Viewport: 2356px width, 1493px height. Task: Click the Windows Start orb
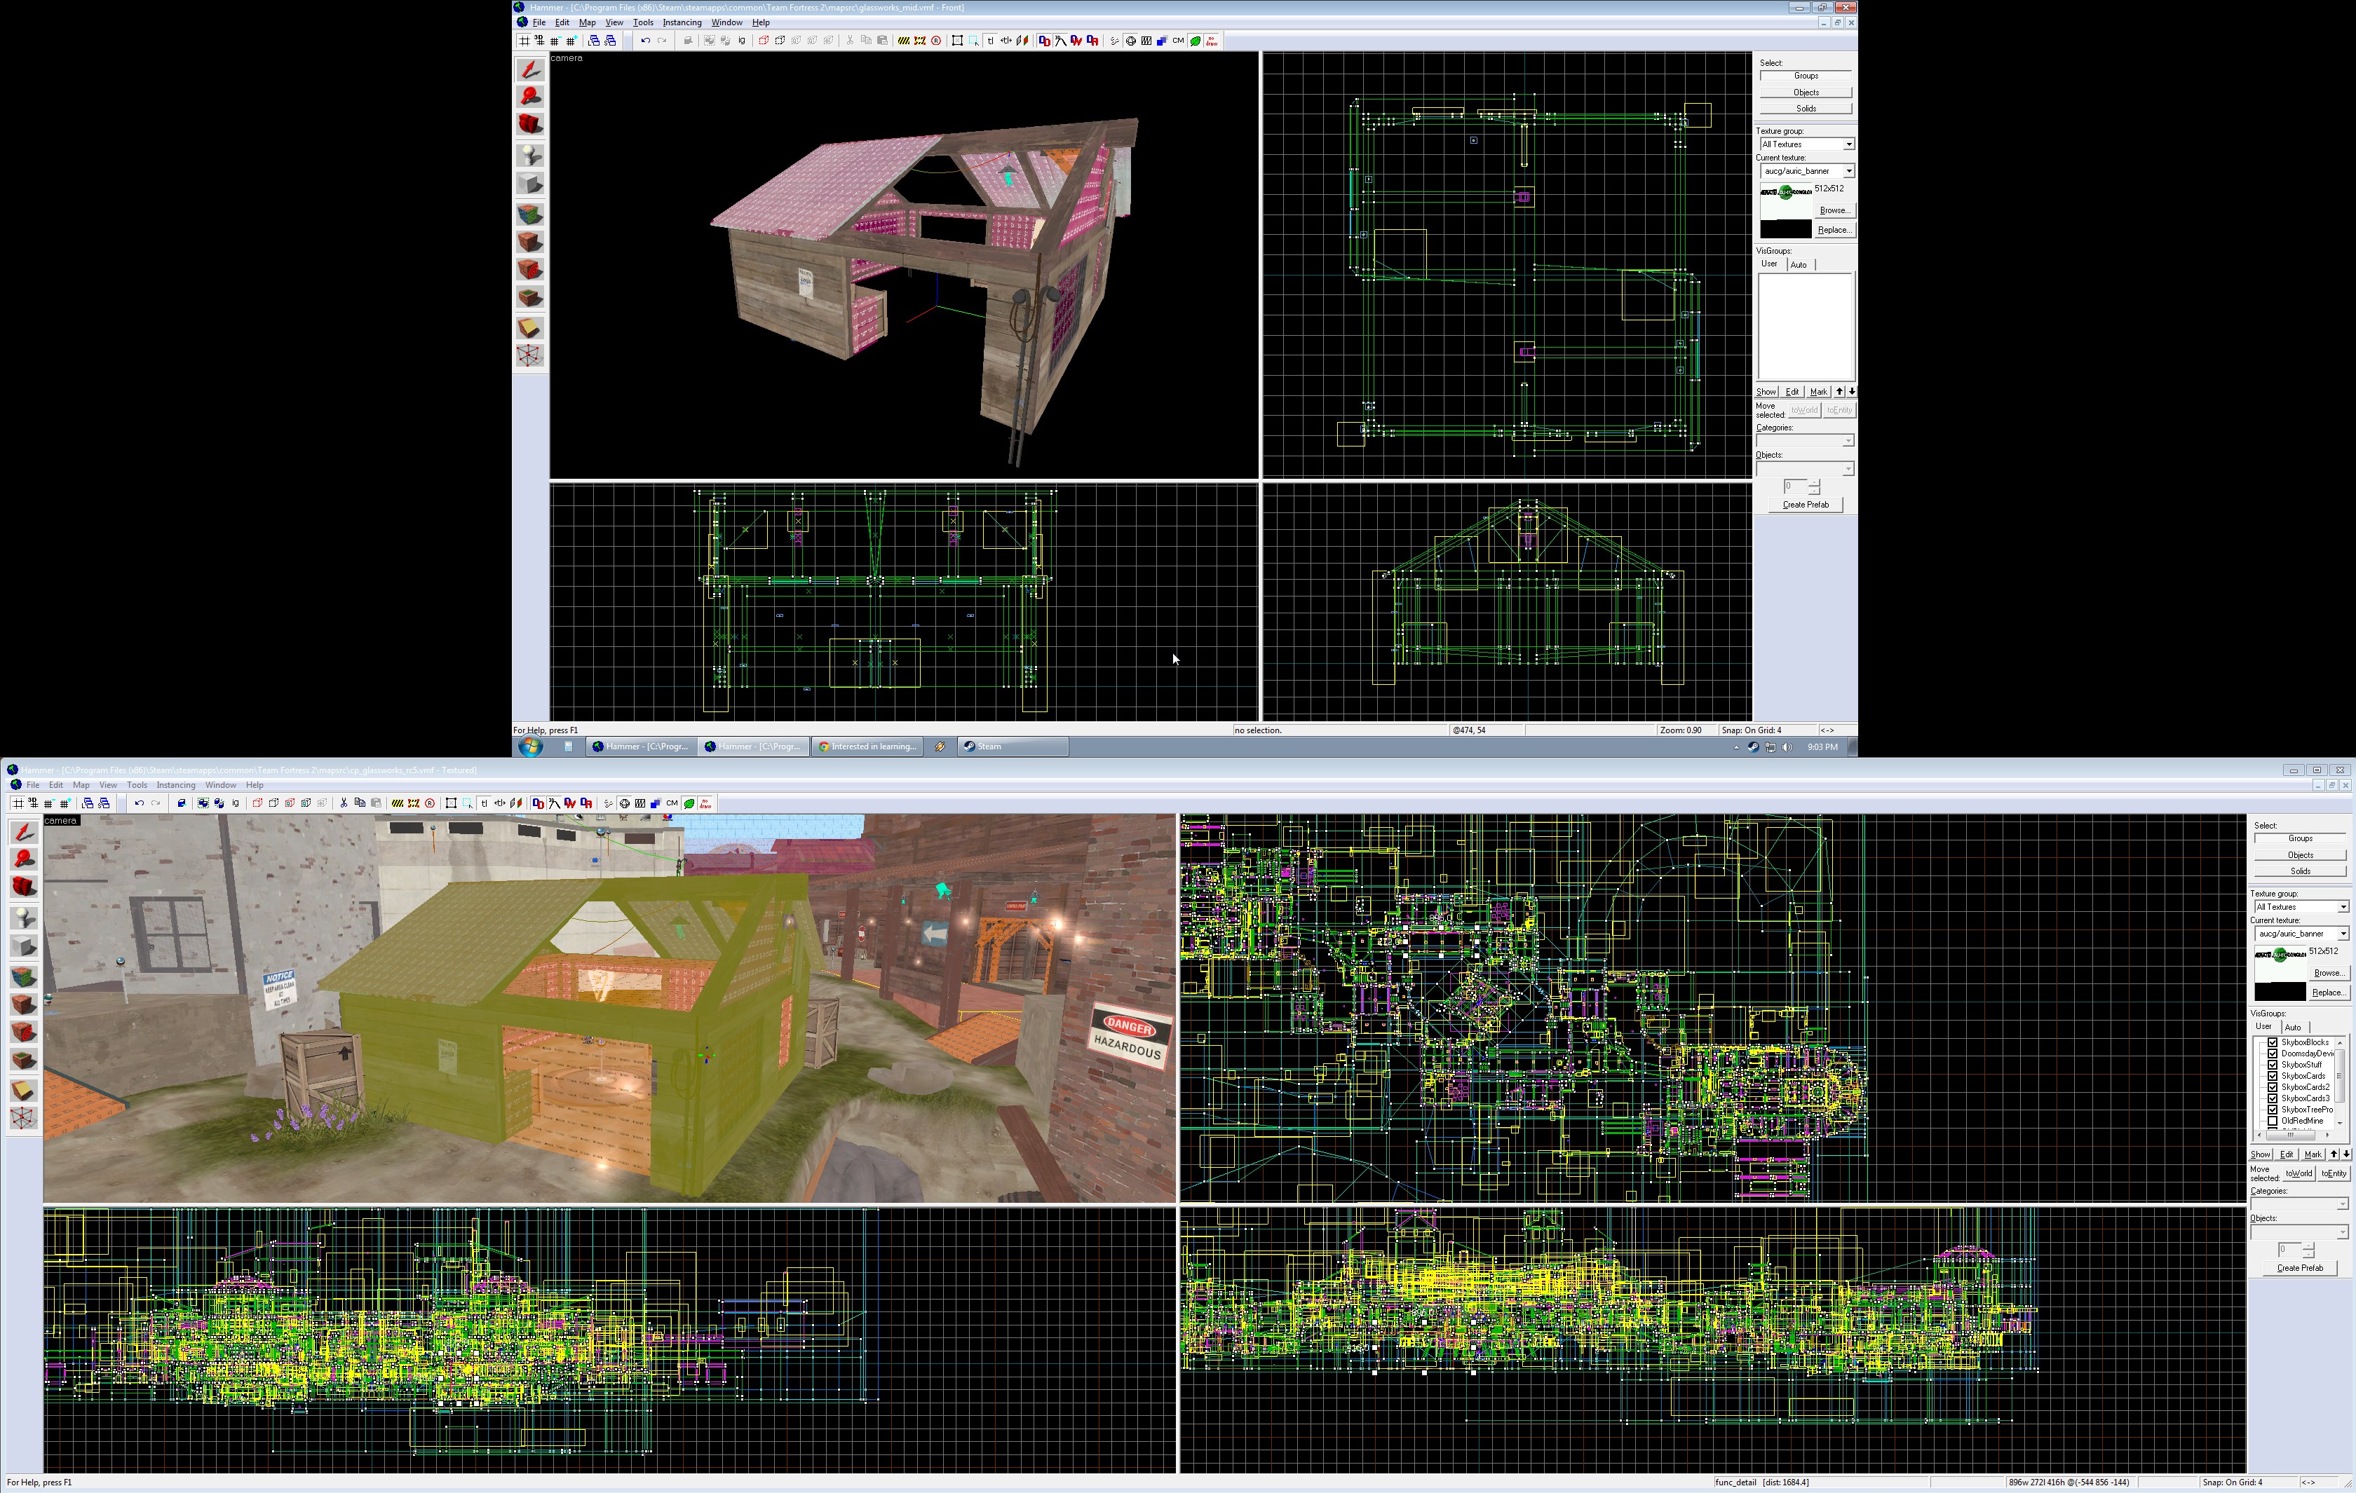coord(530,746)
